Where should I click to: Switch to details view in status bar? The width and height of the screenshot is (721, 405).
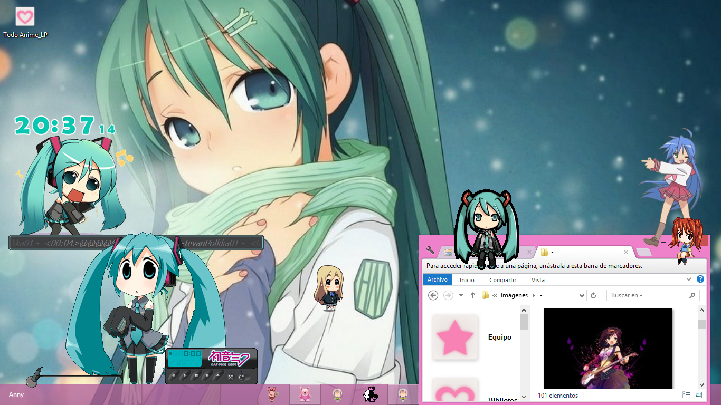coord(687,395)
